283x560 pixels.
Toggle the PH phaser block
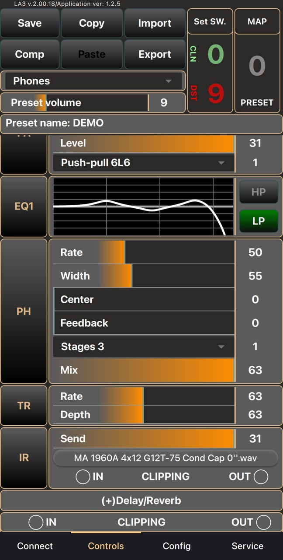pos(24,311)
